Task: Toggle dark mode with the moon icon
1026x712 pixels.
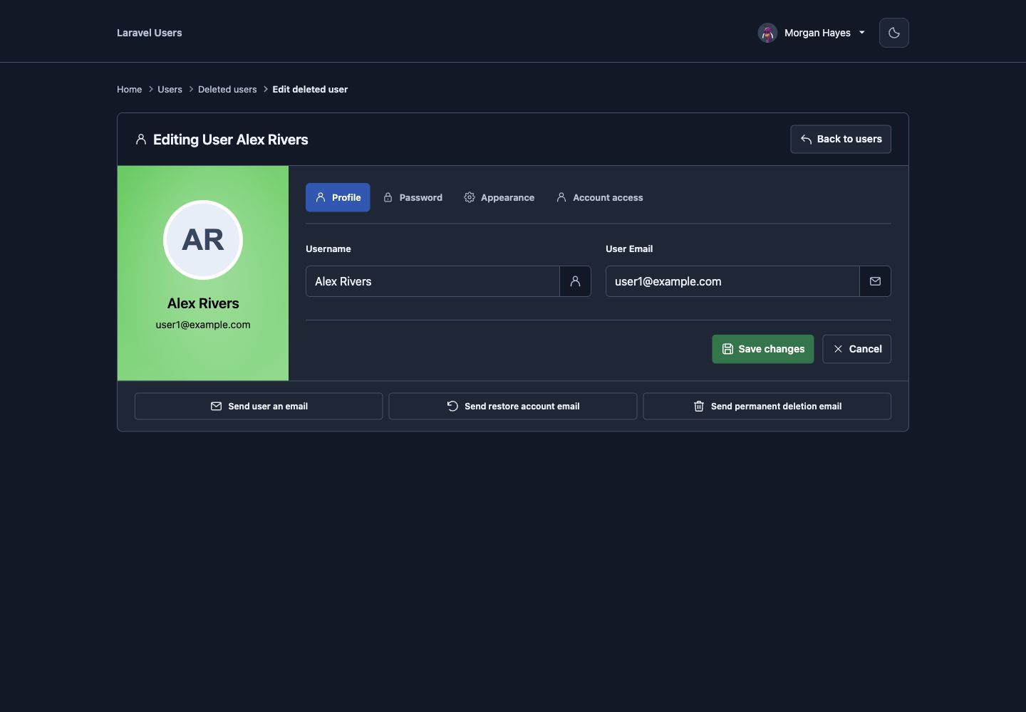Action: [x=893, y=33]
